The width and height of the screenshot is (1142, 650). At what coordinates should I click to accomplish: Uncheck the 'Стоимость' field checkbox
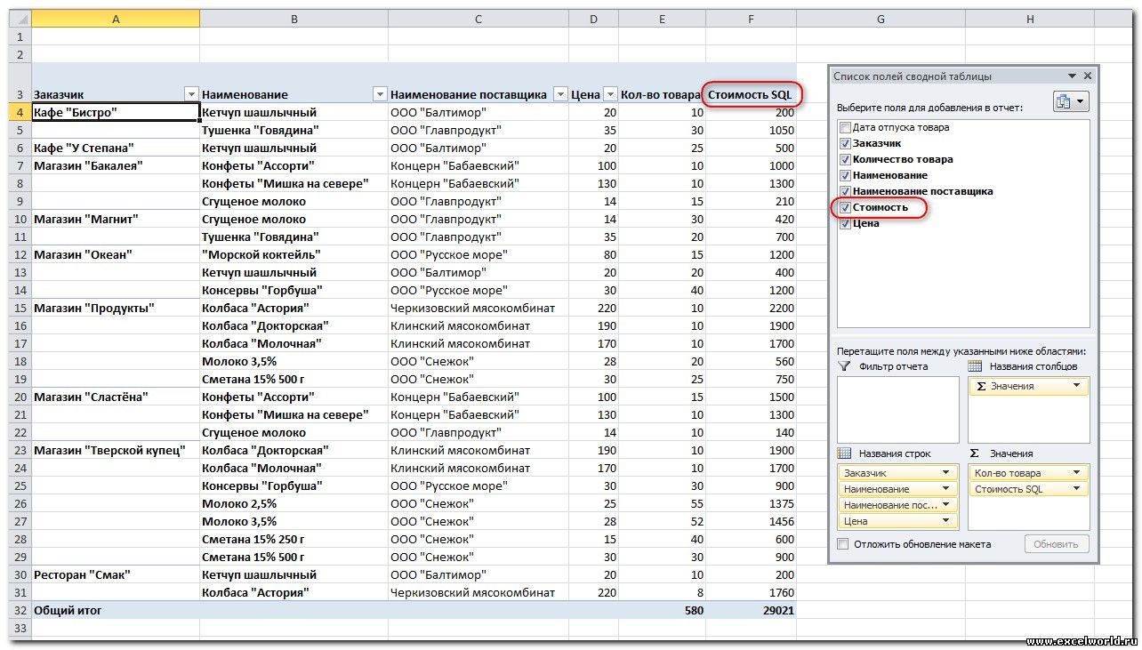845,207
